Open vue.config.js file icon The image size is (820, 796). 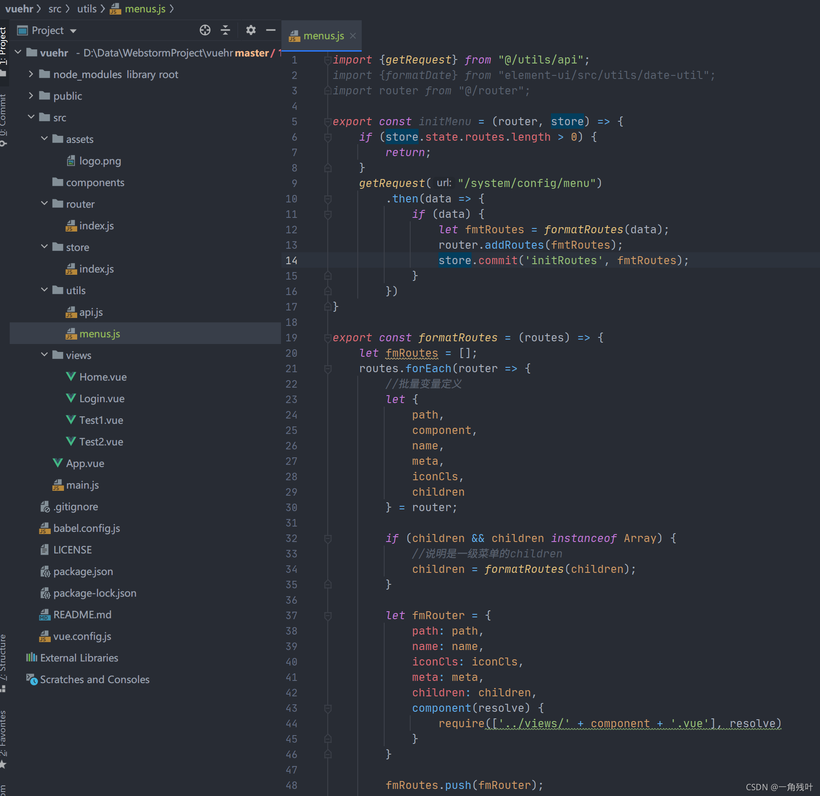click(45, 636)
